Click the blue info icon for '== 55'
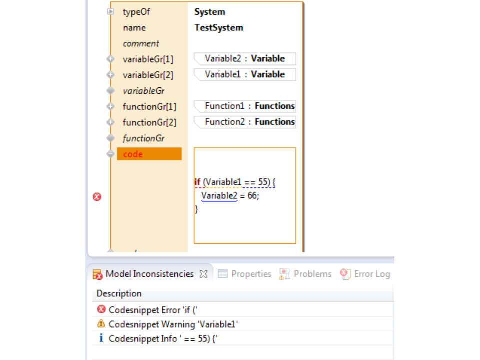The image size is (480, 360). pyautogui.click(x=101, y=338)
